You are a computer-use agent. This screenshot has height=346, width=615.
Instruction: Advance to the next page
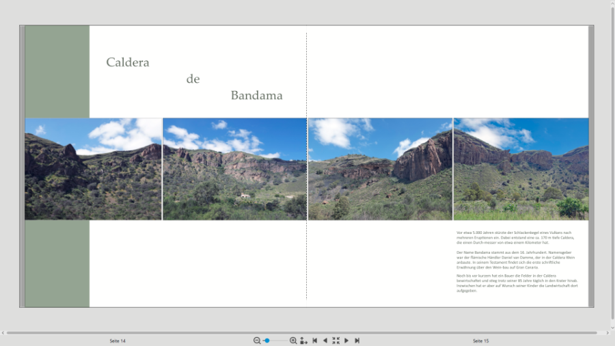pos(346,341)
